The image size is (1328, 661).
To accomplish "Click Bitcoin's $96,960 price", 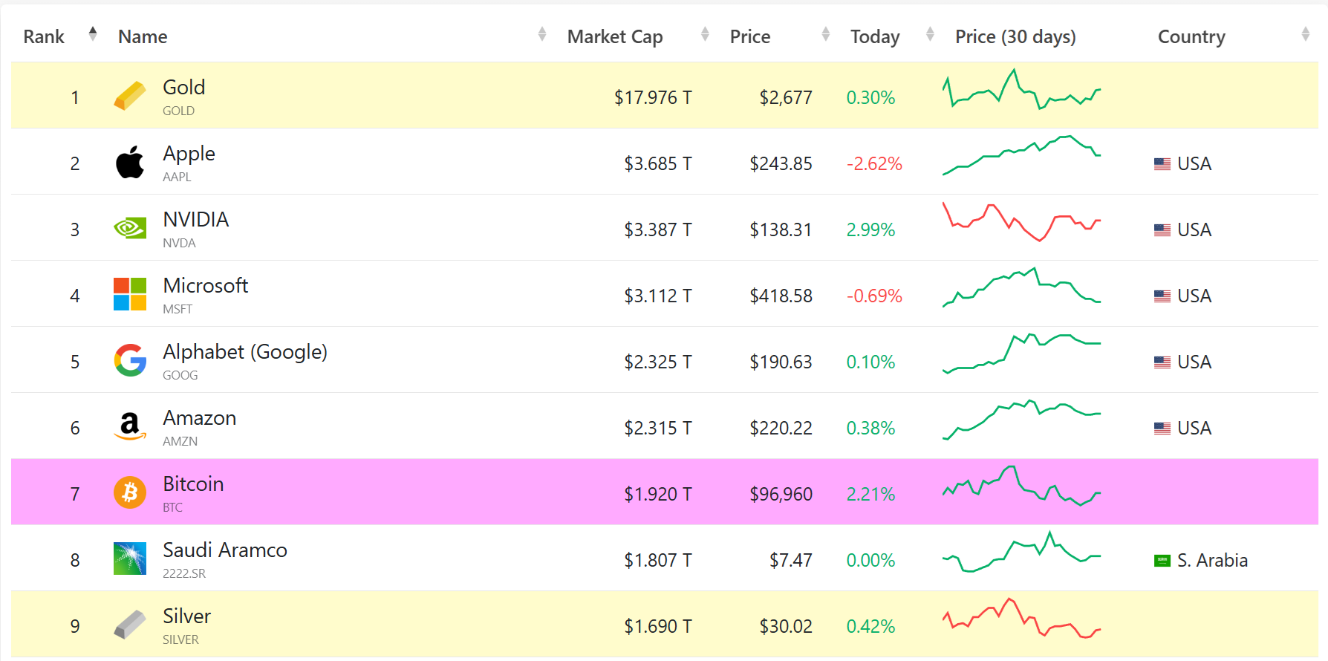I will pyautogui.click(x=781, y=494).
